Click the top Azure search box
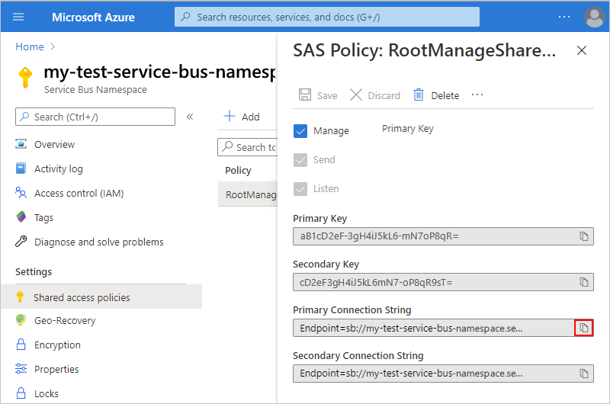The height and width of the screenshot is (404, 610). coord(327,17)
